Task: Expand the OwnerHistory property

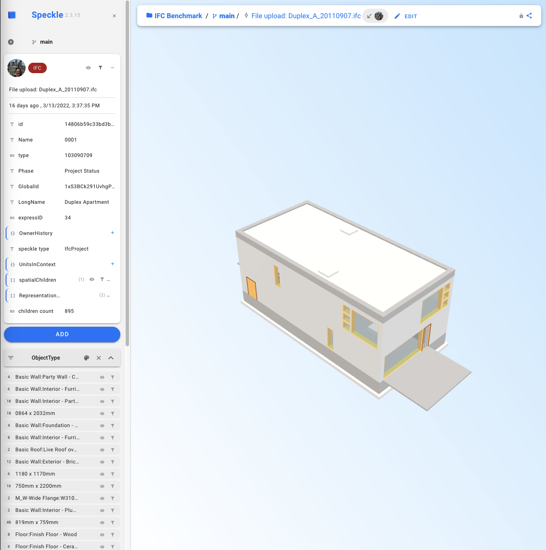Action: 113,233
